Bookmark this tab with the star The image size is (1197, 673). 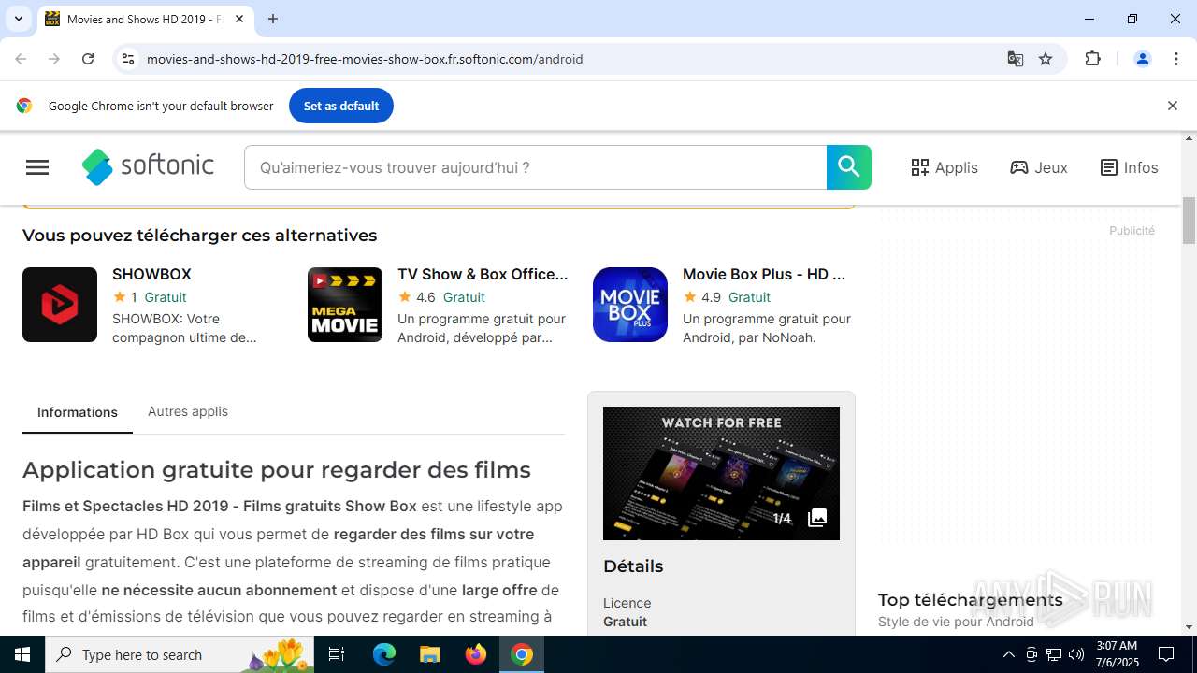point(1046,59)
